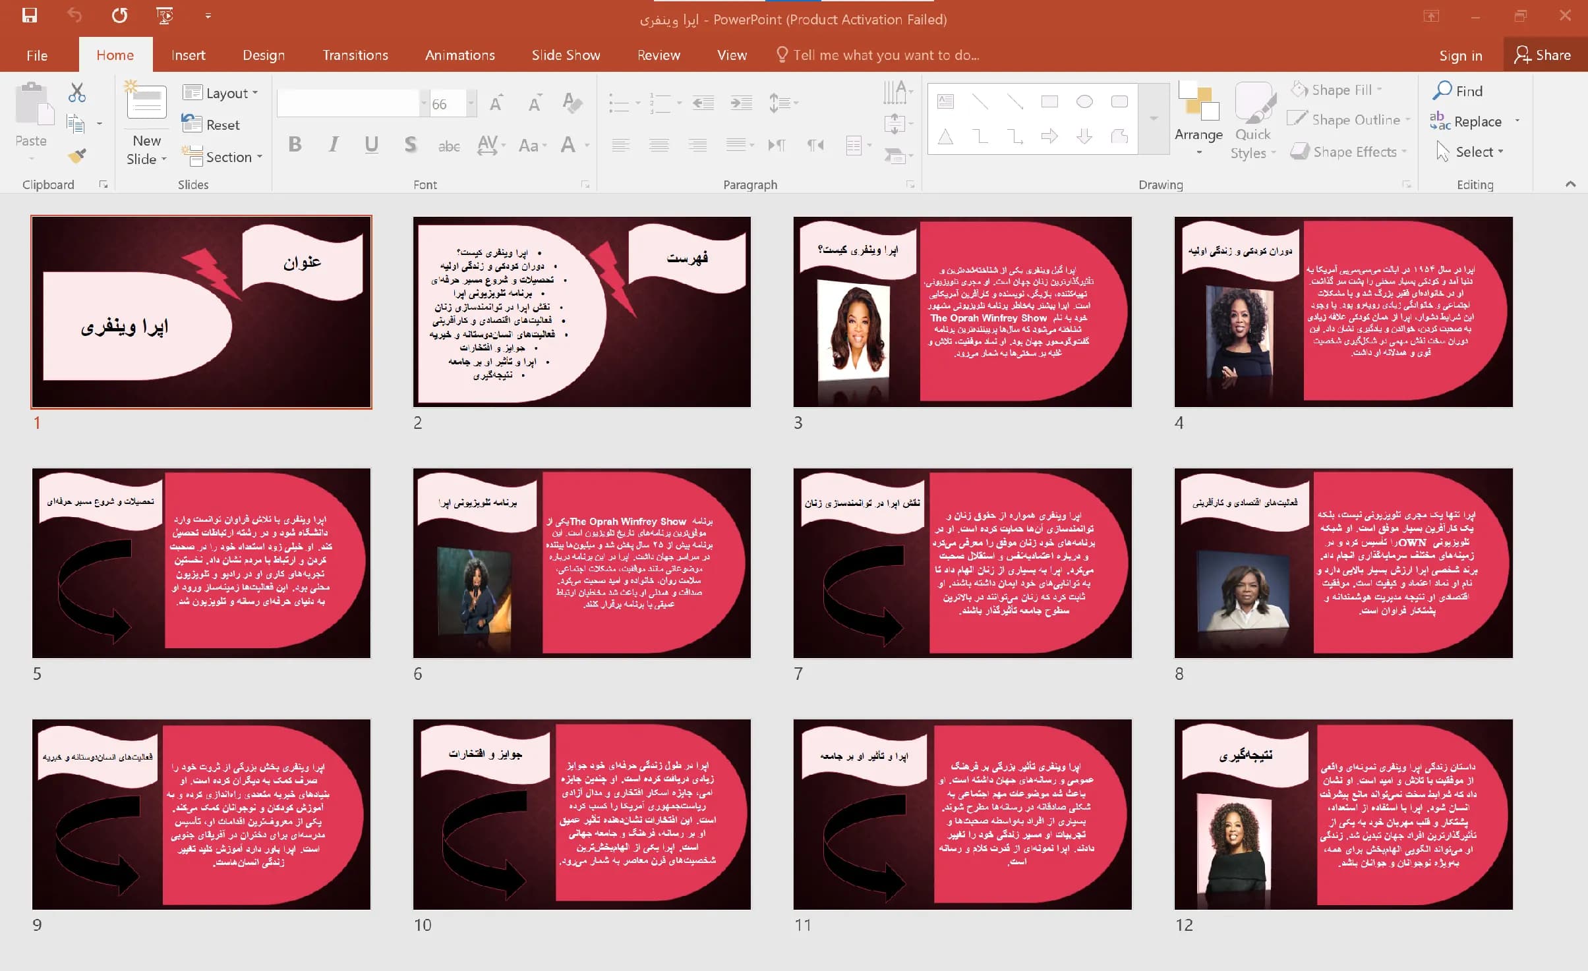Click Start From Beginning slideshow icon
The image size is (1588, 971).
165,16
